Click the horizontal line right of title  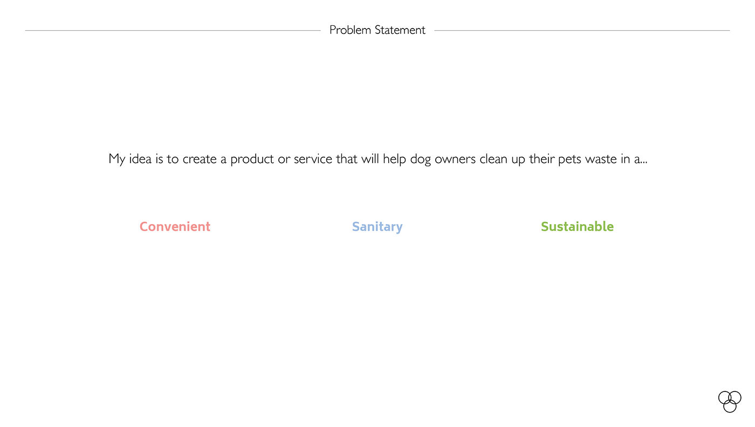pos(581,31)
